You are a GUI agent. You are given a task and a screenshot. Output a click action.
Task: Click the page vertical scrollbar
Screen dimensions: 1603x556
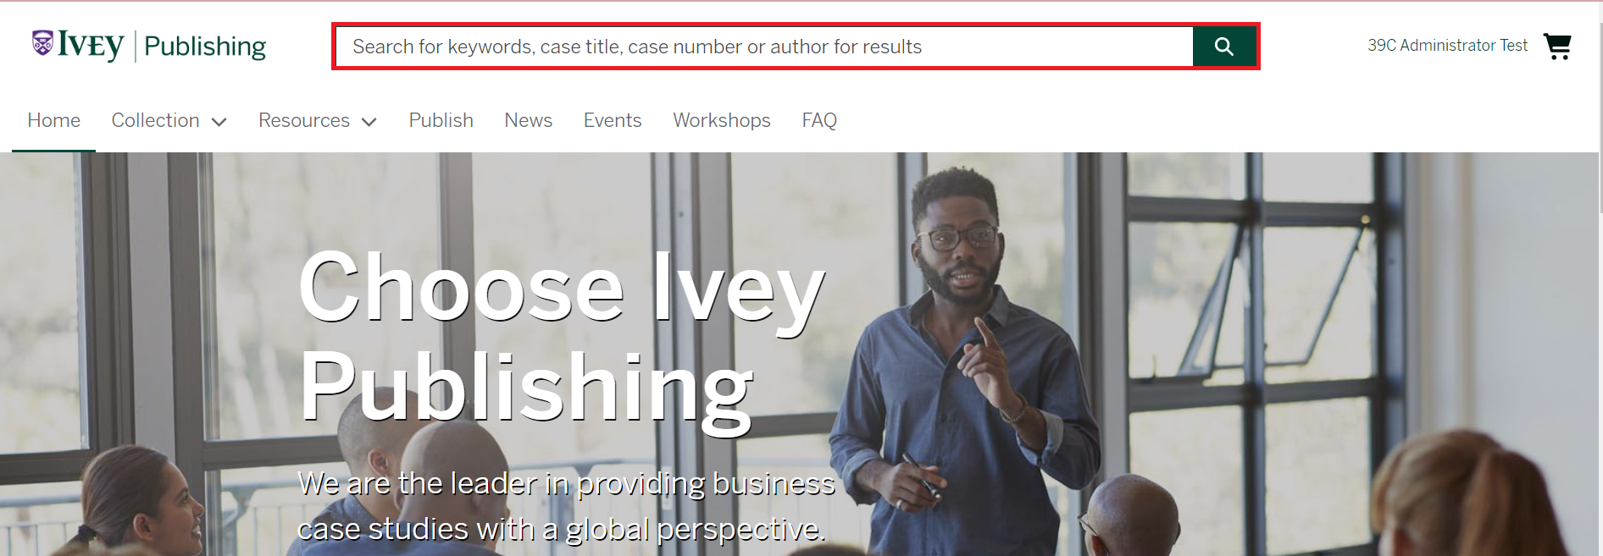point(1600,278)
